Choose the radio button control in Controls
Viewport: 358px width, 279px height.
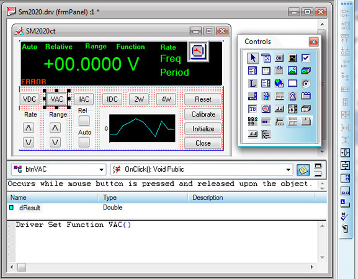coord(306,84)
